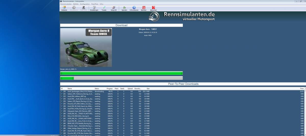306x136 pixels.
Task: Show Informationen via the blue info icon
Action: point(134,8)
